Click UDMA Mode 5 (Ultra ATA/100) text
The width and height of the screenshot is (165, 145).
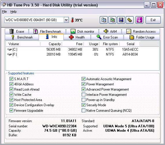pos(129,126)
